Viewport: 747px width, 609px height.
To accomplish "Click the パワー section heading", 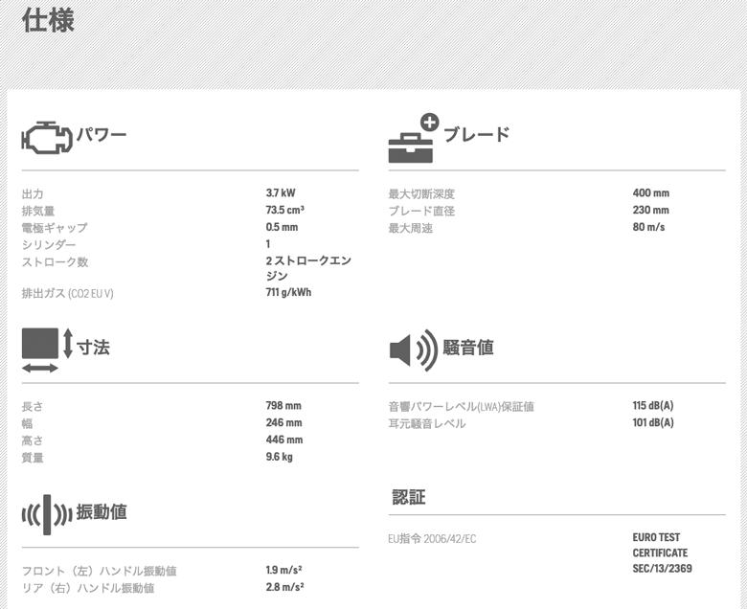I will click(102, 135).
